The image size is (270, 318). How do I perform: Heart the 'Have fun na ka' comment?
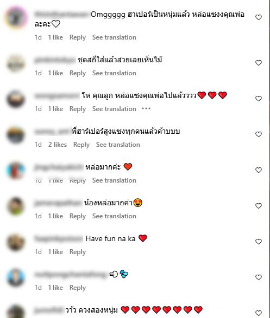click(259, 242)
